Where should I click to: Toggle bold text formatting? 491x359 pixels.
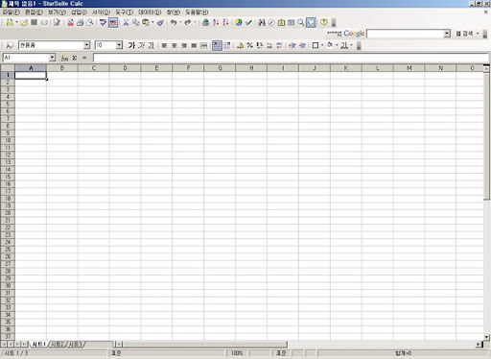pos(131,45)
